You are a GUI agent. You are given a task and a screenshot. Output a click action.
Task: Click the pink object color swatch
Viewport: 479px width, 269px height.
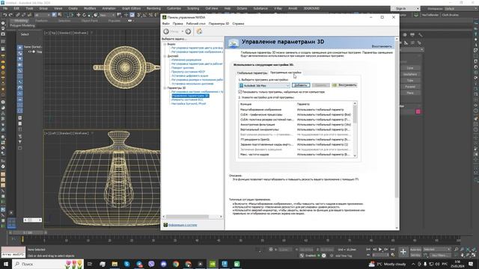tap(418, 111)
